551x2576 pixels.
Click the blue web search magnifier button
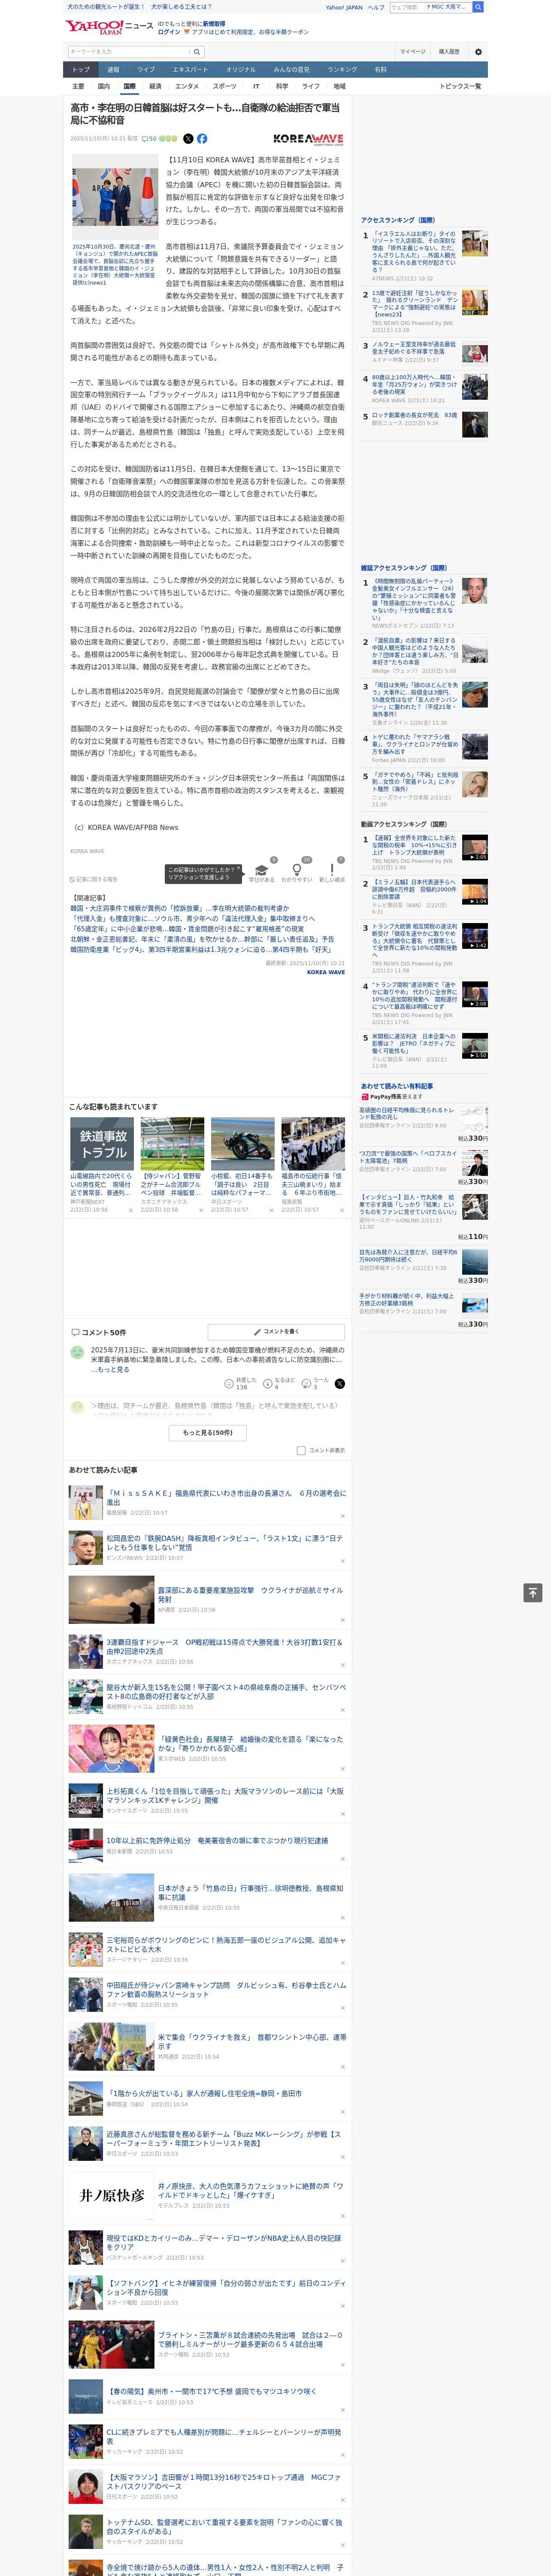(478, 7)
